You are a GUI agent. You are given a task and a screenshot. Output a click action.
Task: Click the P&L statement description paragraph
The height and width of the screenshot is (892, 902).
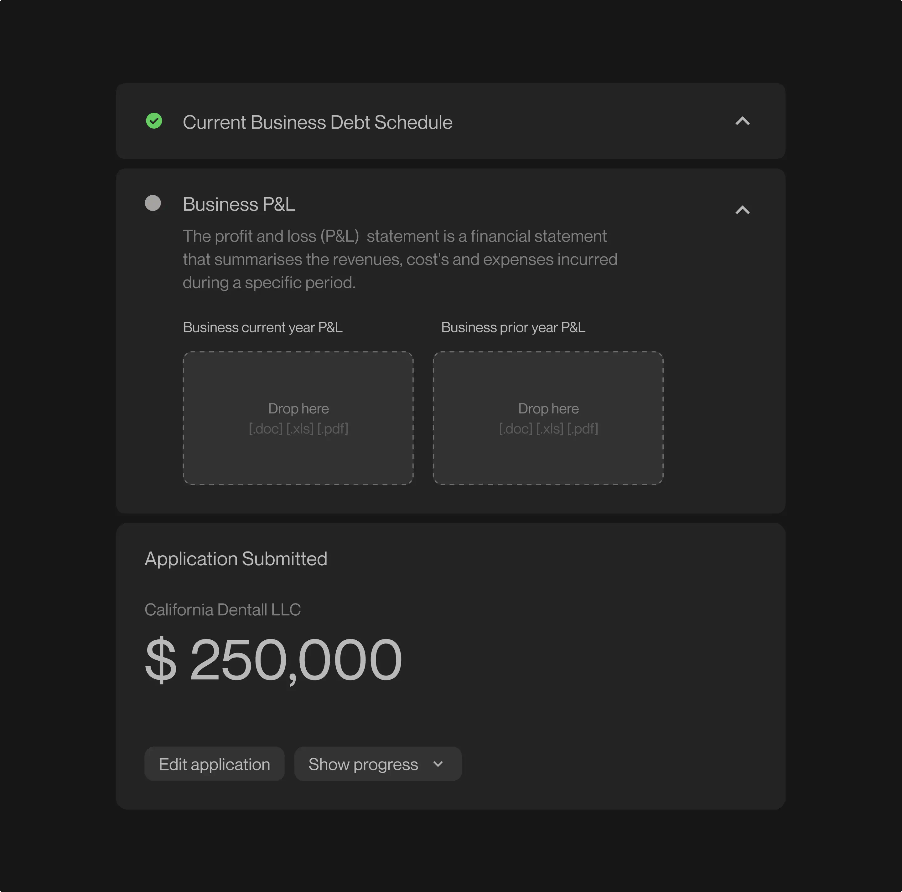click(x=400, y=259)
